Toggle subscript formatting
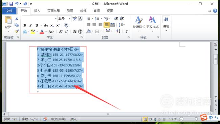The height and width of the screenshot is (124, 220). coord(52,26)
